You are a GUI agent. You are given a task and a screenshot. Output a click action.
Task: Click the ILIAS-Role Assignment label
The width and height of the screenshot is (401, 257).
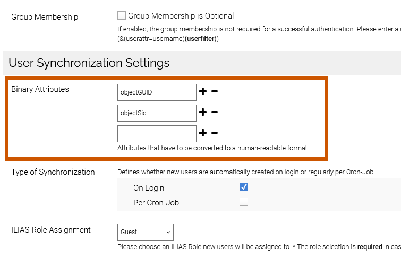(x=51, y=230)
